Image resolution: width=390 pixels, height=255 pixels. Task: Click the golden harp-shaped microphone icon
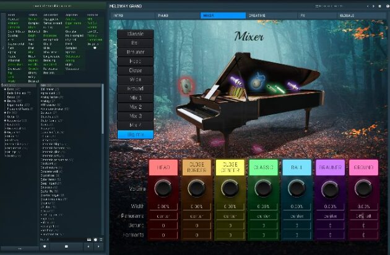click(238, 92)
